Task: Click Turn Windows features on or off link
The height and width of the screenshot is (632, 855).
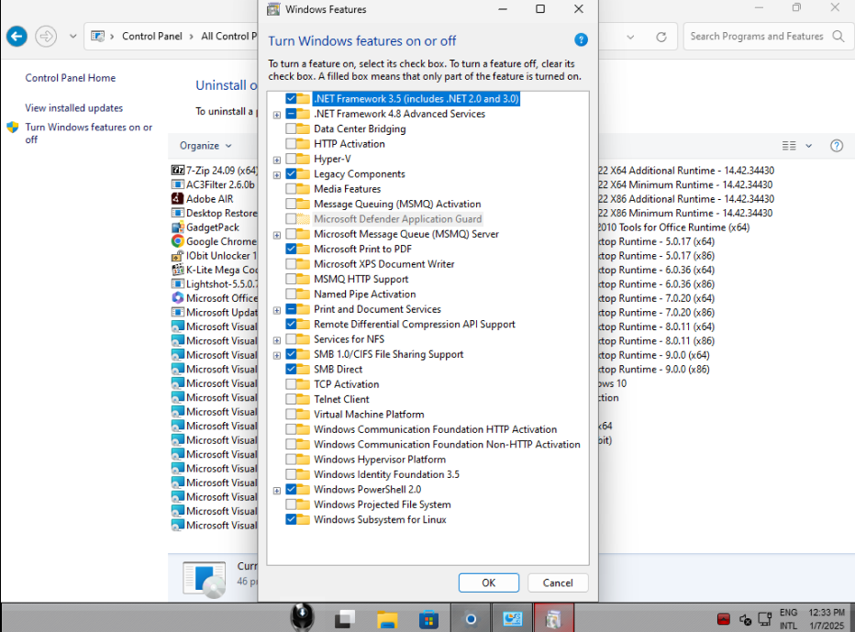Action: point(89,133)
